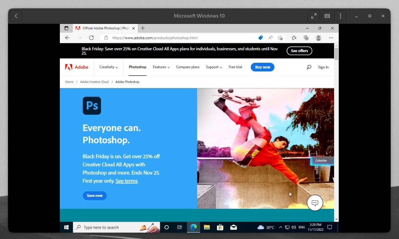Open the See terms link

[x=126, y=181]
